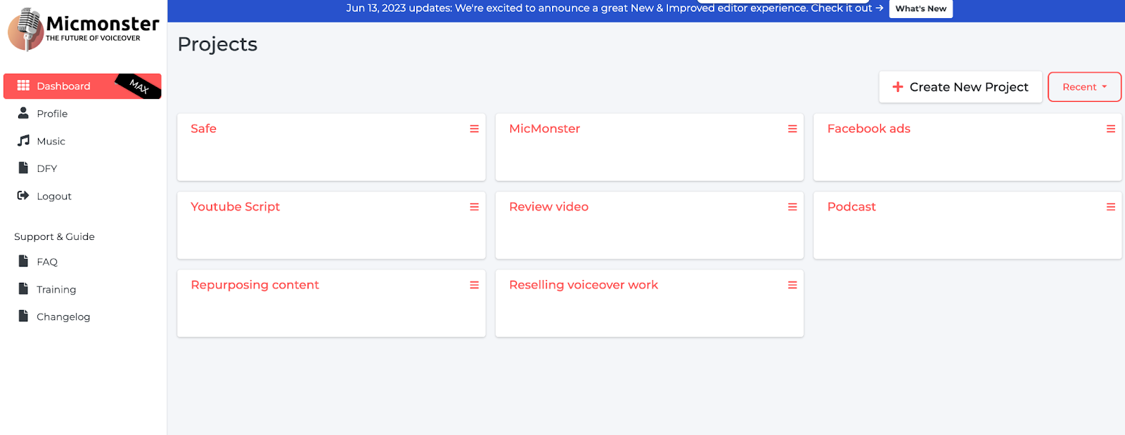
Task: Log out using the sidebar Logout
Action: (x=53, y=196)
